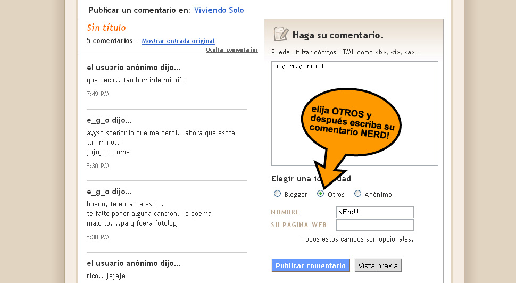Select the Blogger identity radio button
Image resolution: width=516 pixels, height=283 pixels.
277,194
